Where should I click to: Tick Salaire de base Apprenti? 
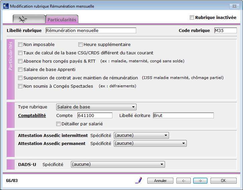[x=20, y=70]
